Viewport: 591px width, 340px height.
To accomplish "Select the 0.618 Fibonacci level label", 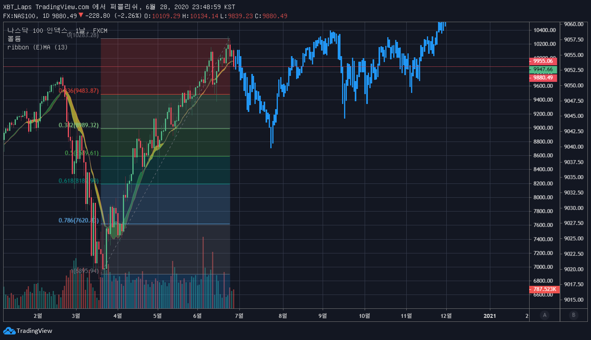I will click(78, 181).
